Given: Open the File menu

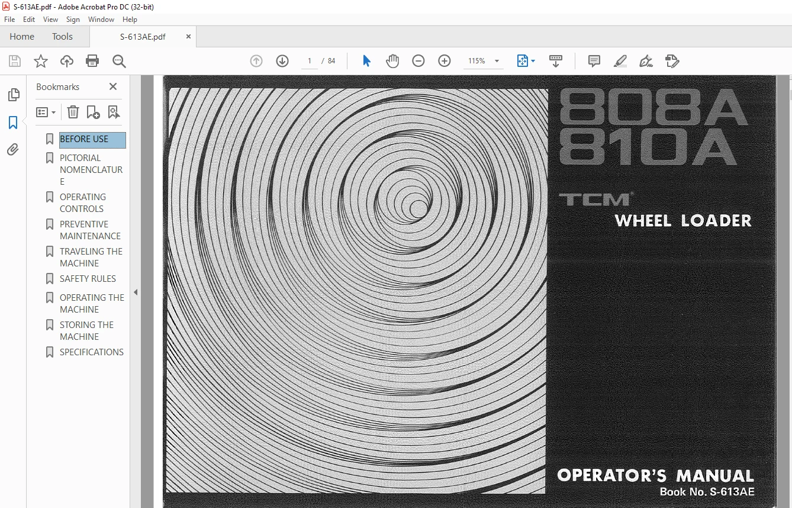Looking at the screenshot, I should point(9,20).
